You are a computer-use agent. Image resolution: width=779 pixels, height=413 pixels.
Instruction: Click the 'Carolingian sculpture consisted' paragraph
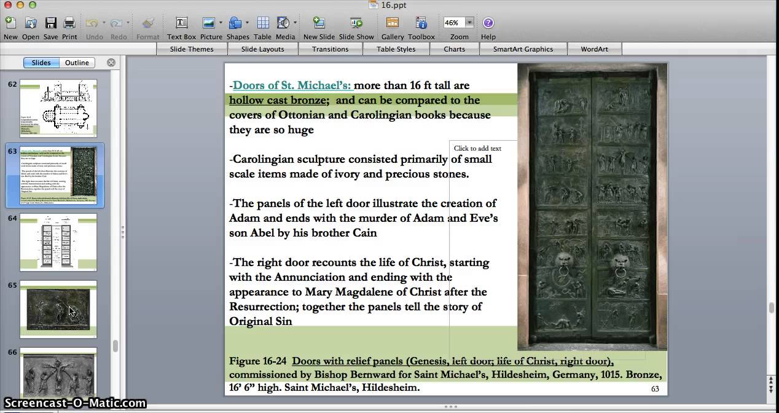coord(361,167)
